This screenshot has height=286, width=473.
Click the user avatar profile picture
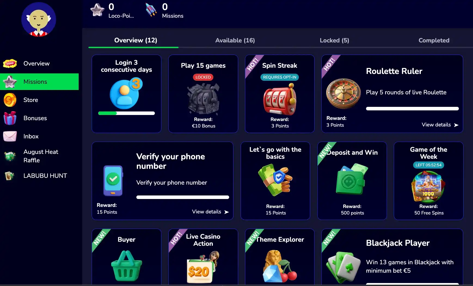tap(39, 19)
